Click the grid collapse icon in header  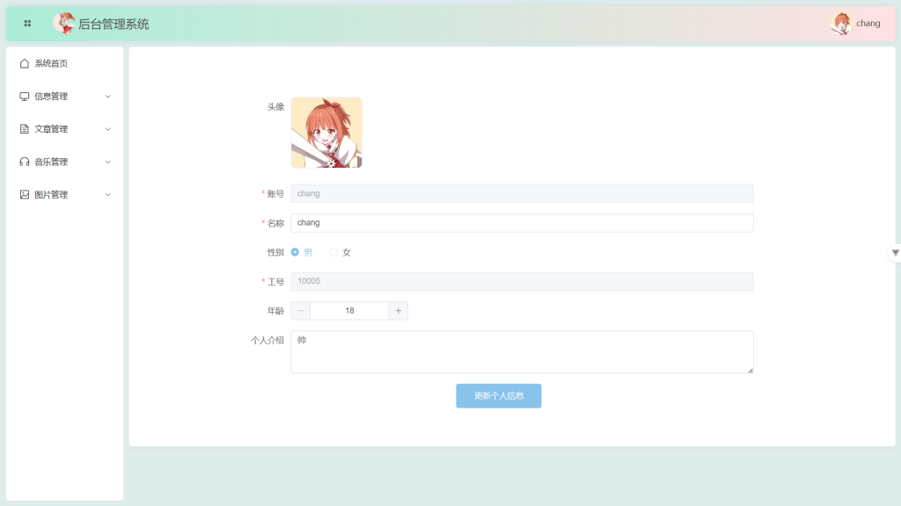click(x=27, y=24)
